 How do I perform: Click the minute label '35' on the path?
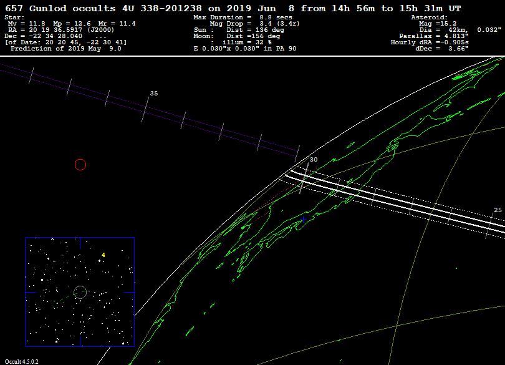pos(154,93)
